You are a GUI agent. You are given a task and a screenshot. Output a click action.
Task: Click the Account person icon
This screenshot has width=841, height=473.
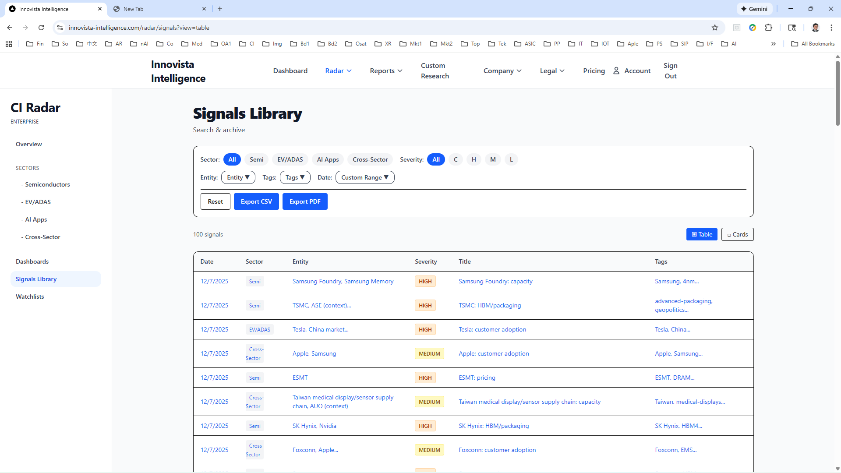616,71
